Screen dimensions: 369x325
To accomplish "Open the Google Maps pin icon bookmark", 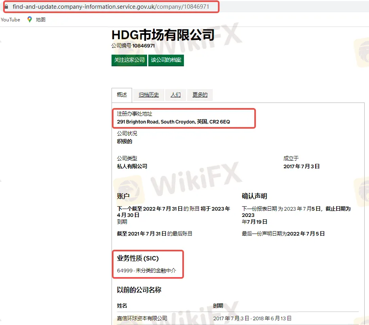I will pyautogui.click(x=29, y=19).
